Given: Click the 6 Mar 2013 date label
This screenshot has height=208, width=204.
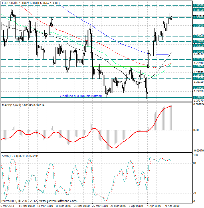Looking at the screenshot, I should [x=7, y=206].
